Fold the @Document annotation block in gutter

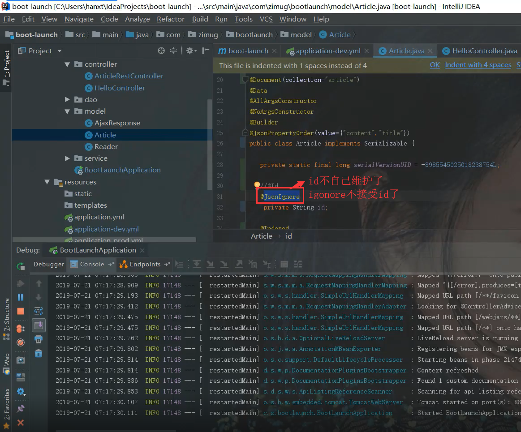tap(245, 79)
